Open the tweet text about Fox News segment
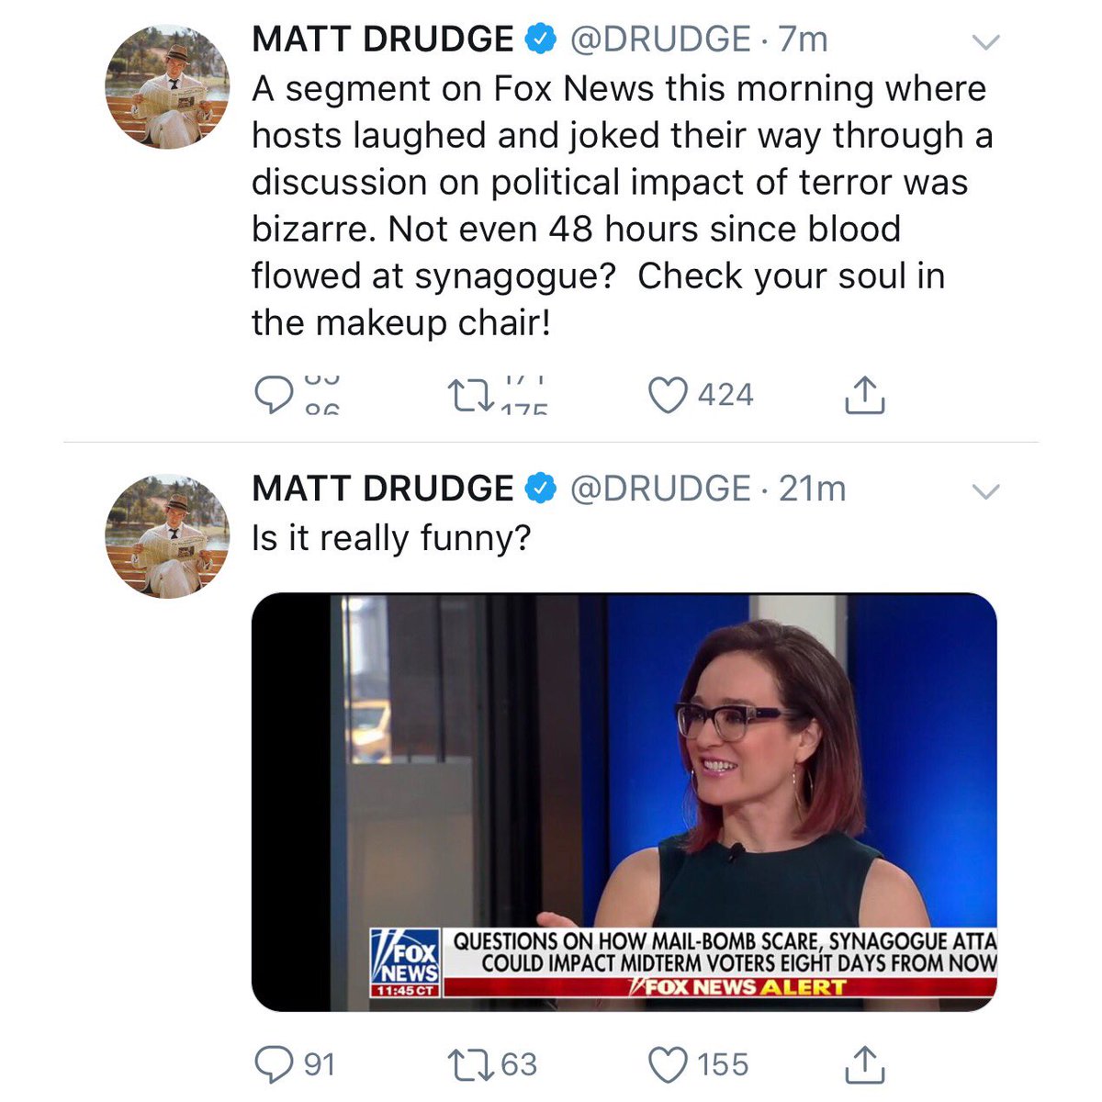 tap(623, 206)
